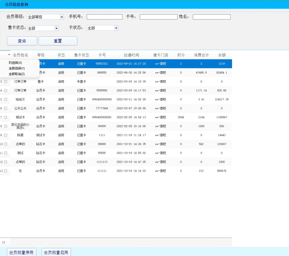289x256 pixels.
Task: Click the 查询 button
Action: [x=22, y=41]
